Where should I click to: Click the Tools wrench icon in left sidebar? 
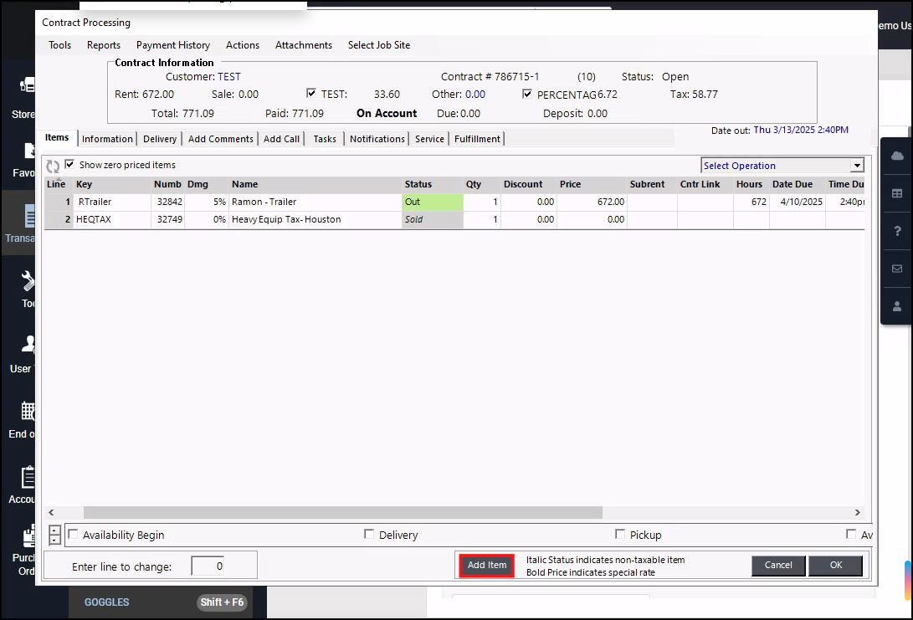[x=28, y=280]
